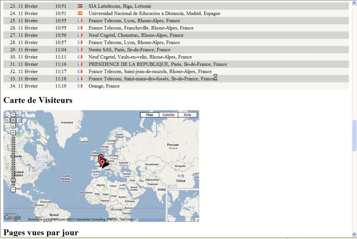Viewport: 357px width, 239px height.
Task: Select 'Neuf Cegetel, Vaulx-en-velin' entry
Action: [140, 57]
